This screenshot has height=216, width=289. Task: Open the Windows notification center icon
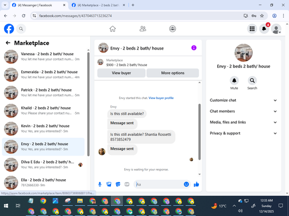tap(281, 206)
